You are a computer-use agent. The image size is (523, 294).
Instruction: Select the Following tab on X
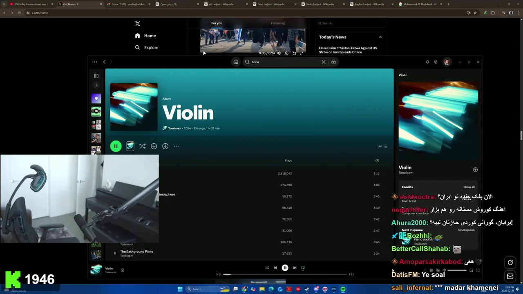click(x=278, y=23)
